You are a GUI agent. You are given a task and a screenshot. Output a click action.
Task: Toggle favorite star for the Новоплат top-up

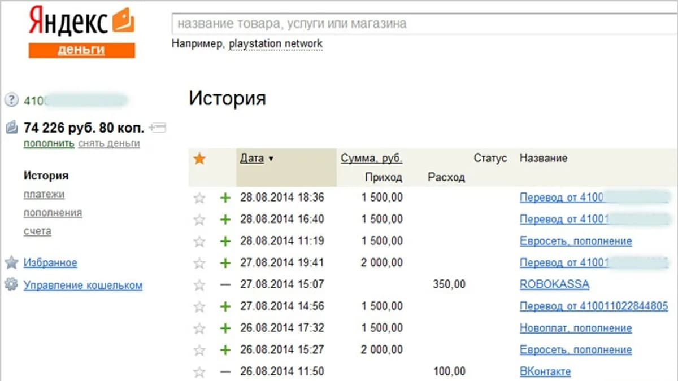pos(199,329)
